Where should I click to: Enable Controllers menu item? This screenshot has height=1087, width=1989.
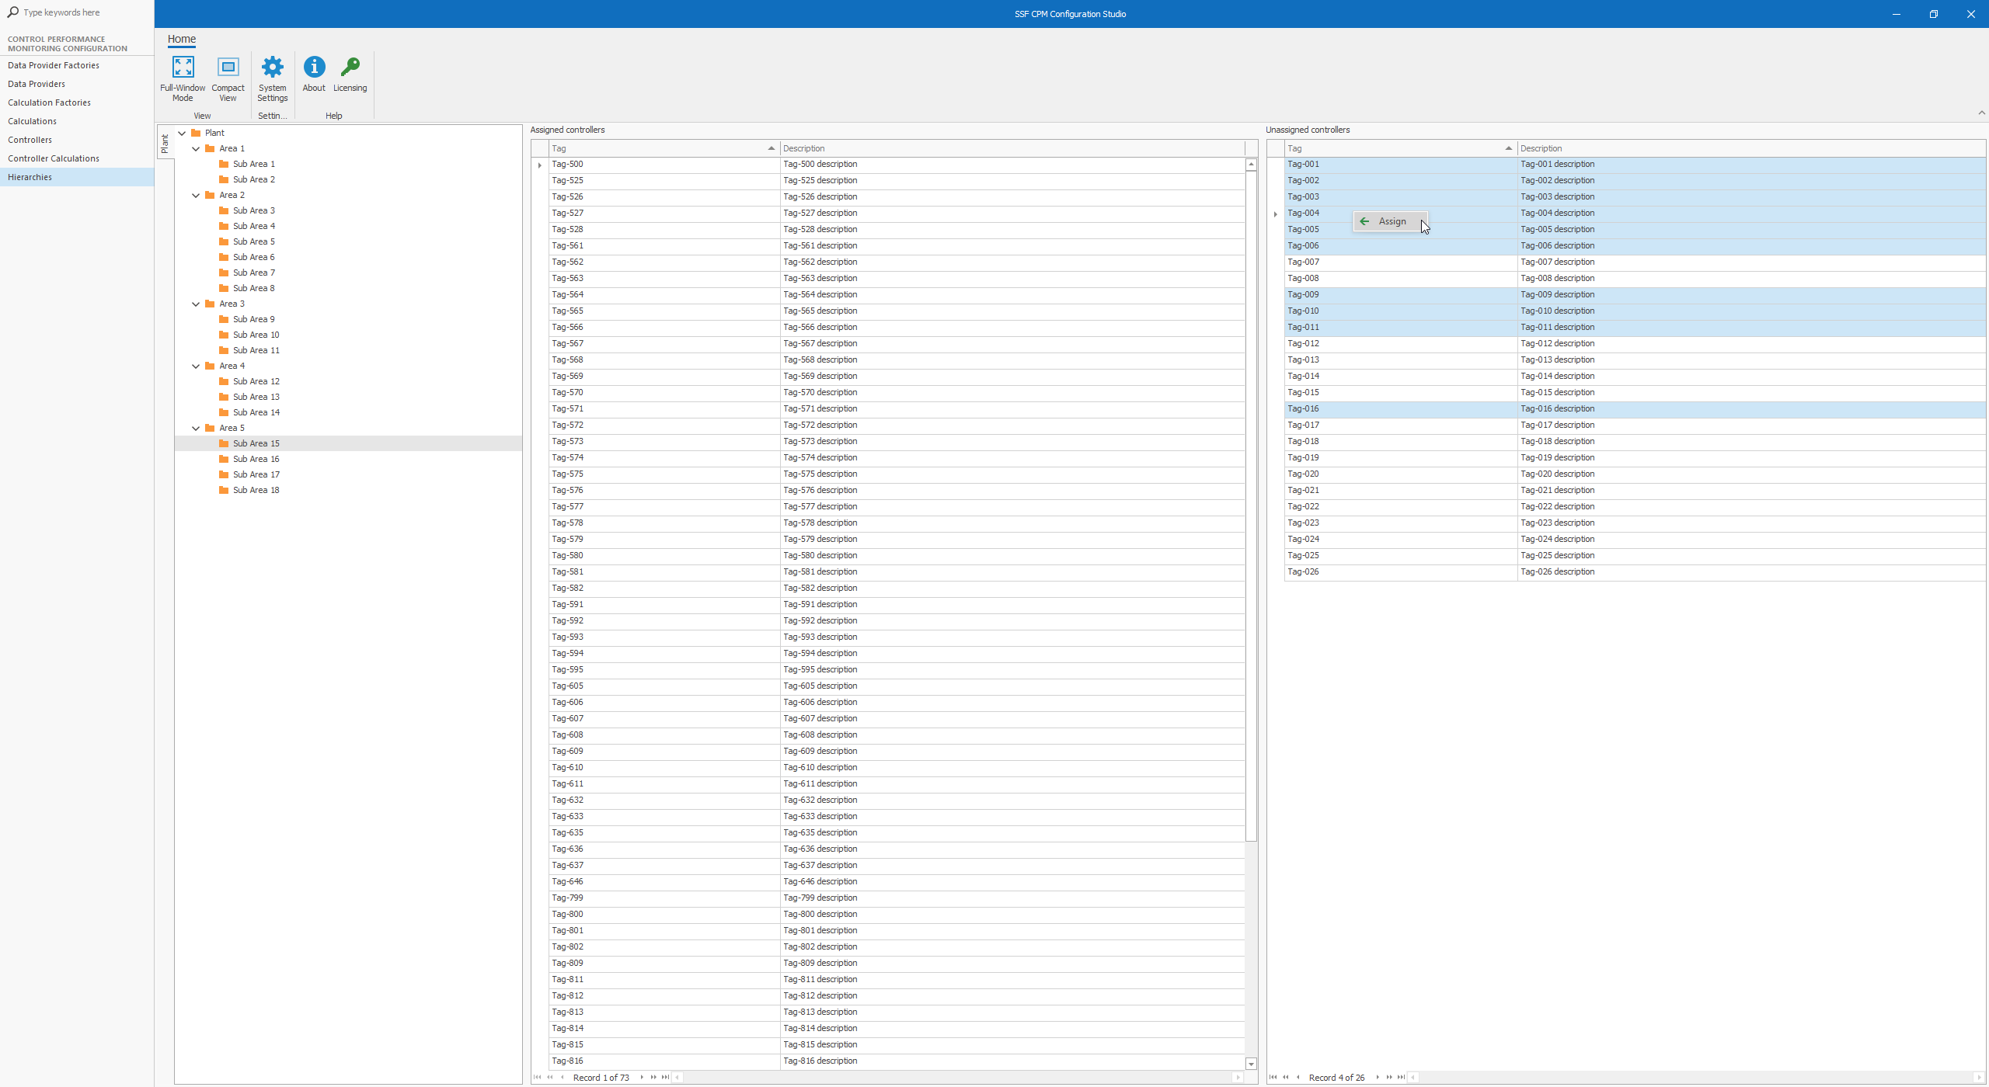[x=30, y=139]
